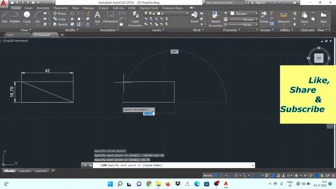This screenshot has width=336, height=189.
Task: Select the Dimension tool
Action: [110, 17]
